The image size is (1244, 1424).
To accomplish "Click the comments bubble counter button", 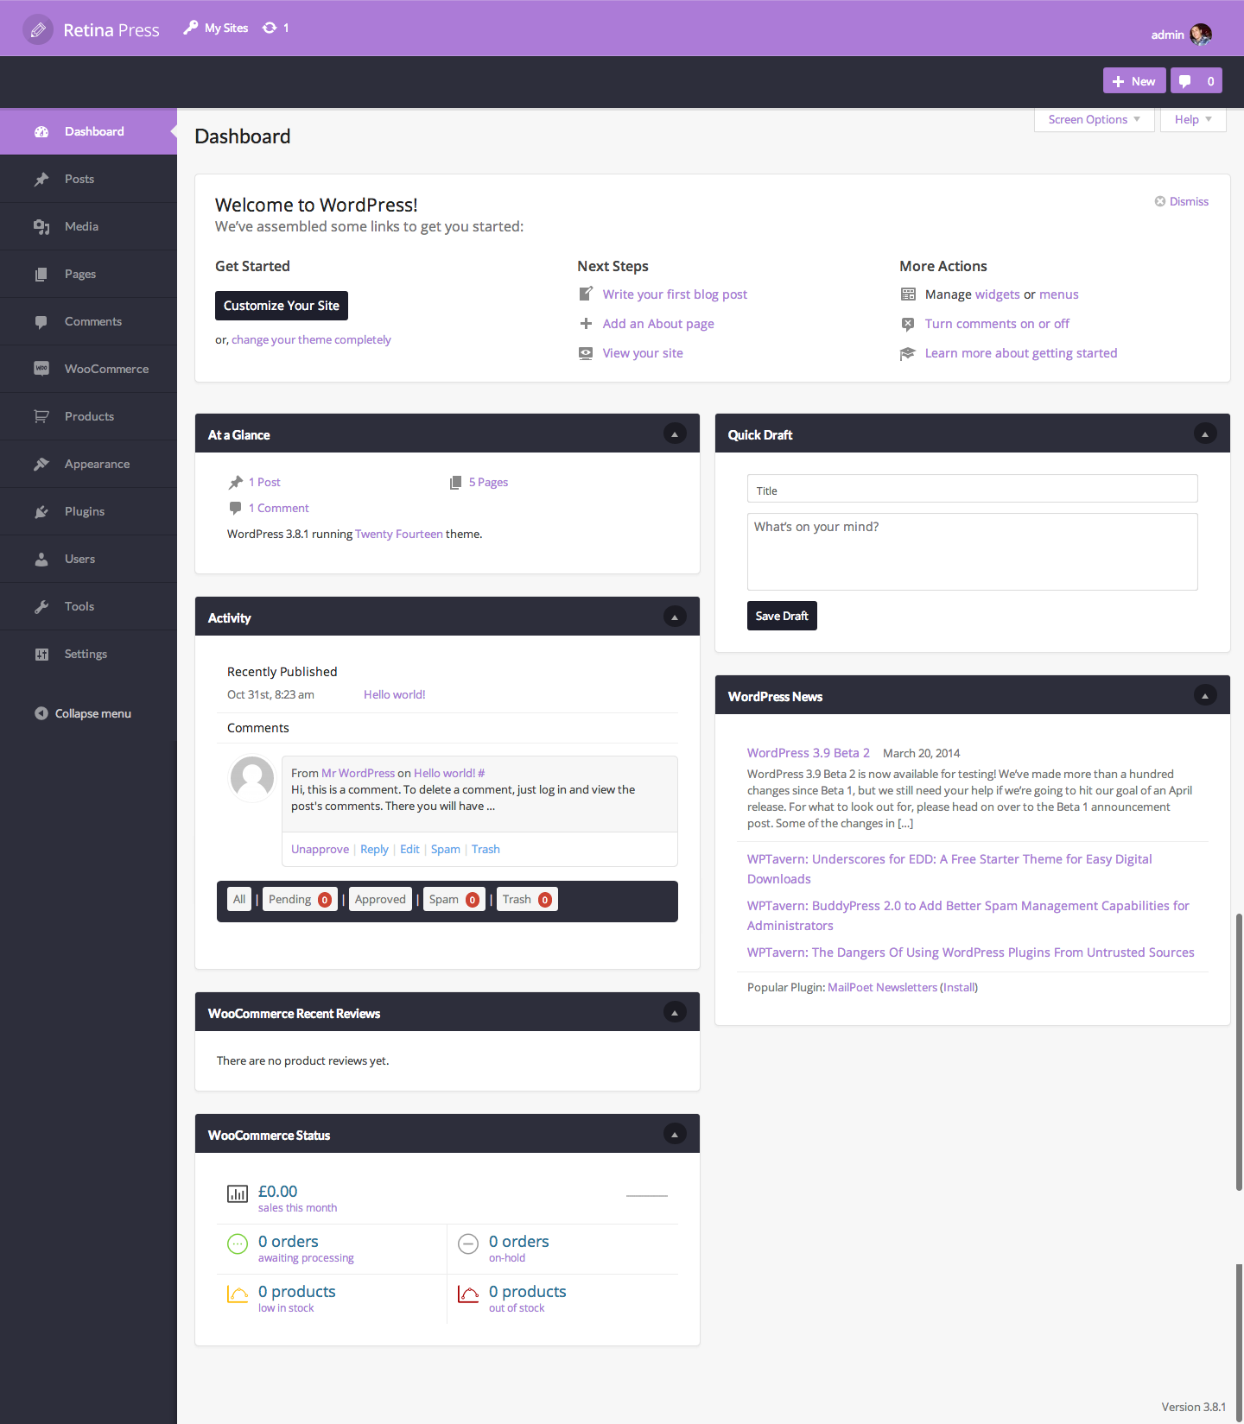I will tap(1196, 81).
